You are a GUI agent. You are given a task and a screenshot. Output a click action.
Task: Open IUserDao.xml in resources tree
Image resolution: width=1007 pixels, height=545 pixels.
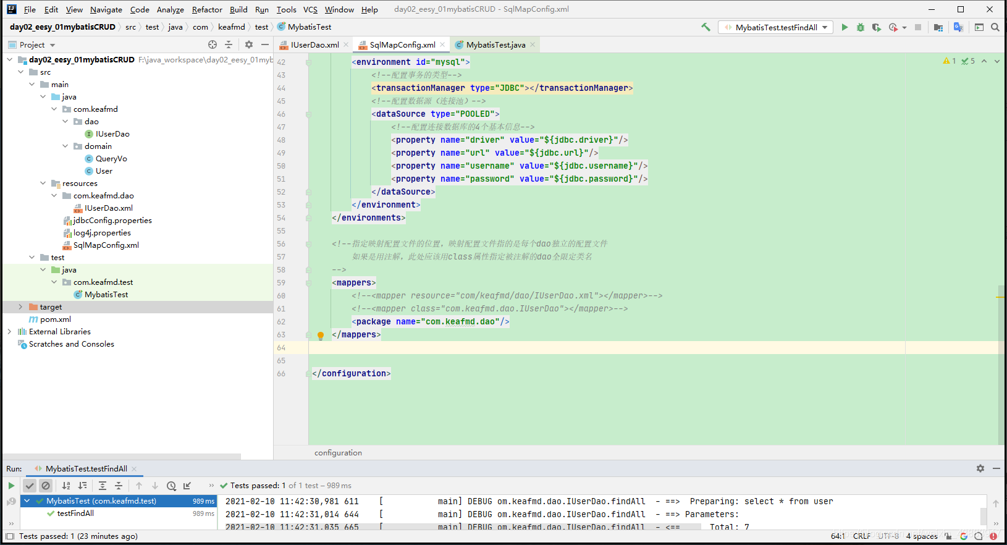coord(109,208)
